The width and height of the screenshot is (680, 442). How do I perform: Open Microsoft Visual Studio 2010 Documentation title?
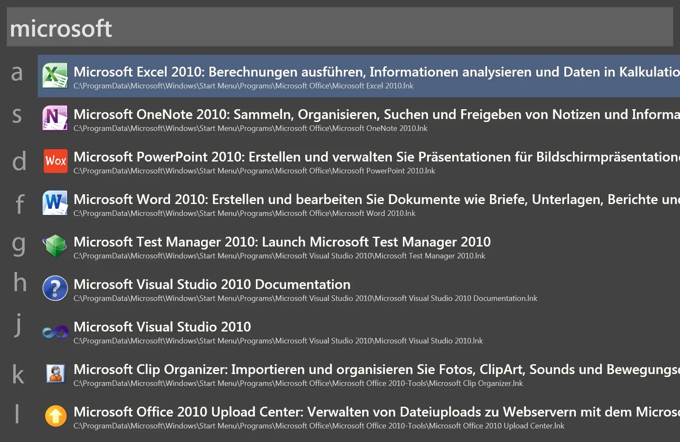click(212, 284)
